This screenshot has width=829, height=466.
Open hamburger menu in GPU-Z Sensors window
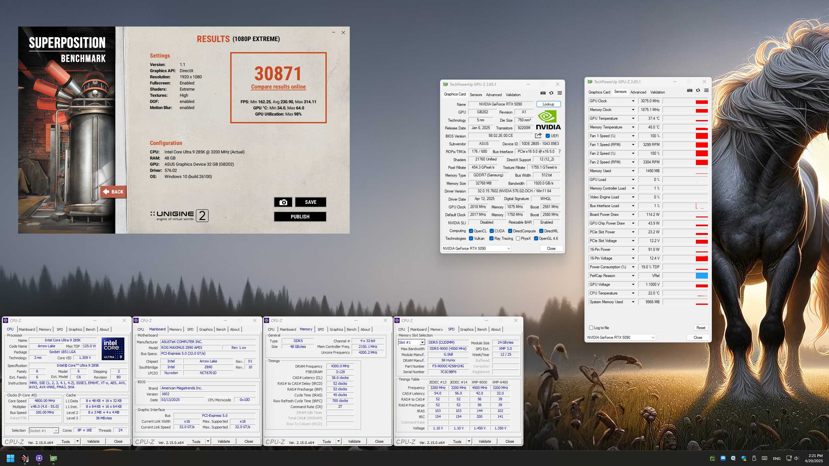point(706,91)
